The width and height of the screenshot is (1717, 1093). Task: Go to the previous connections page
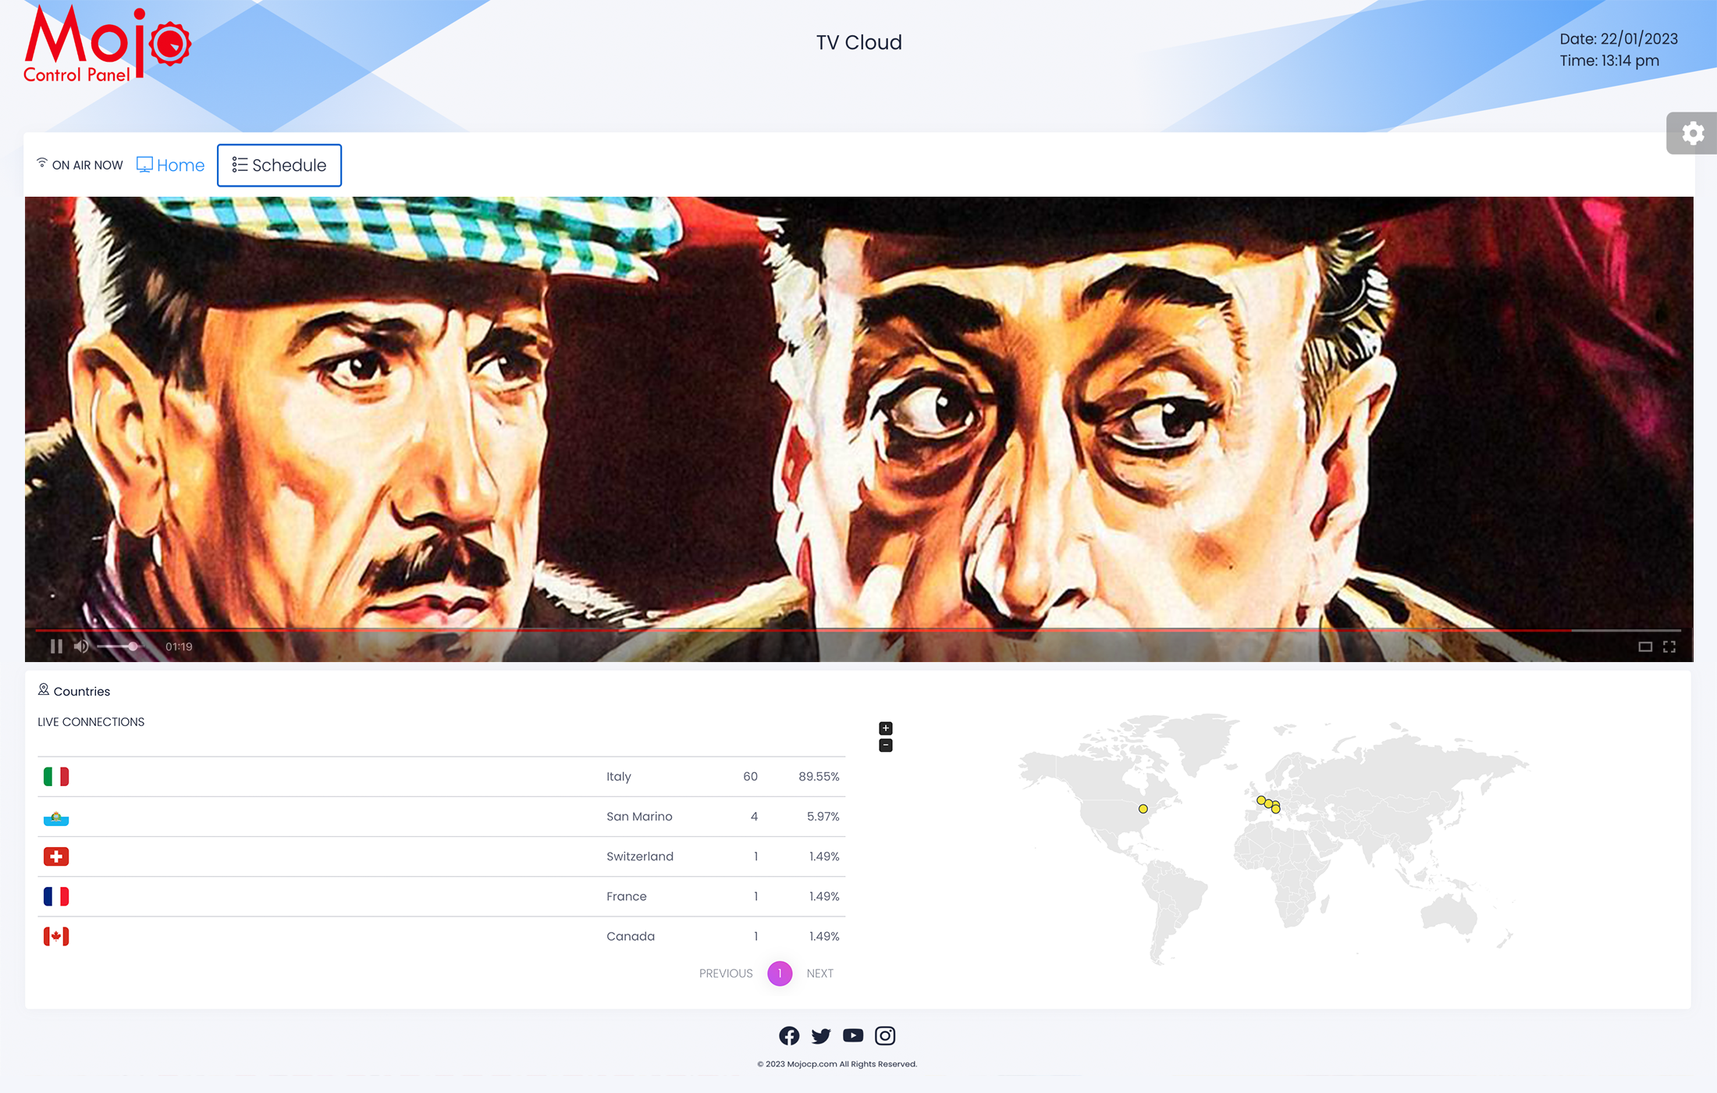(726, 974)
